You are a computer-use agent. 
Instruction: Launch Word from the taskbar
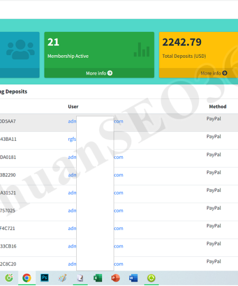point(133,278)
